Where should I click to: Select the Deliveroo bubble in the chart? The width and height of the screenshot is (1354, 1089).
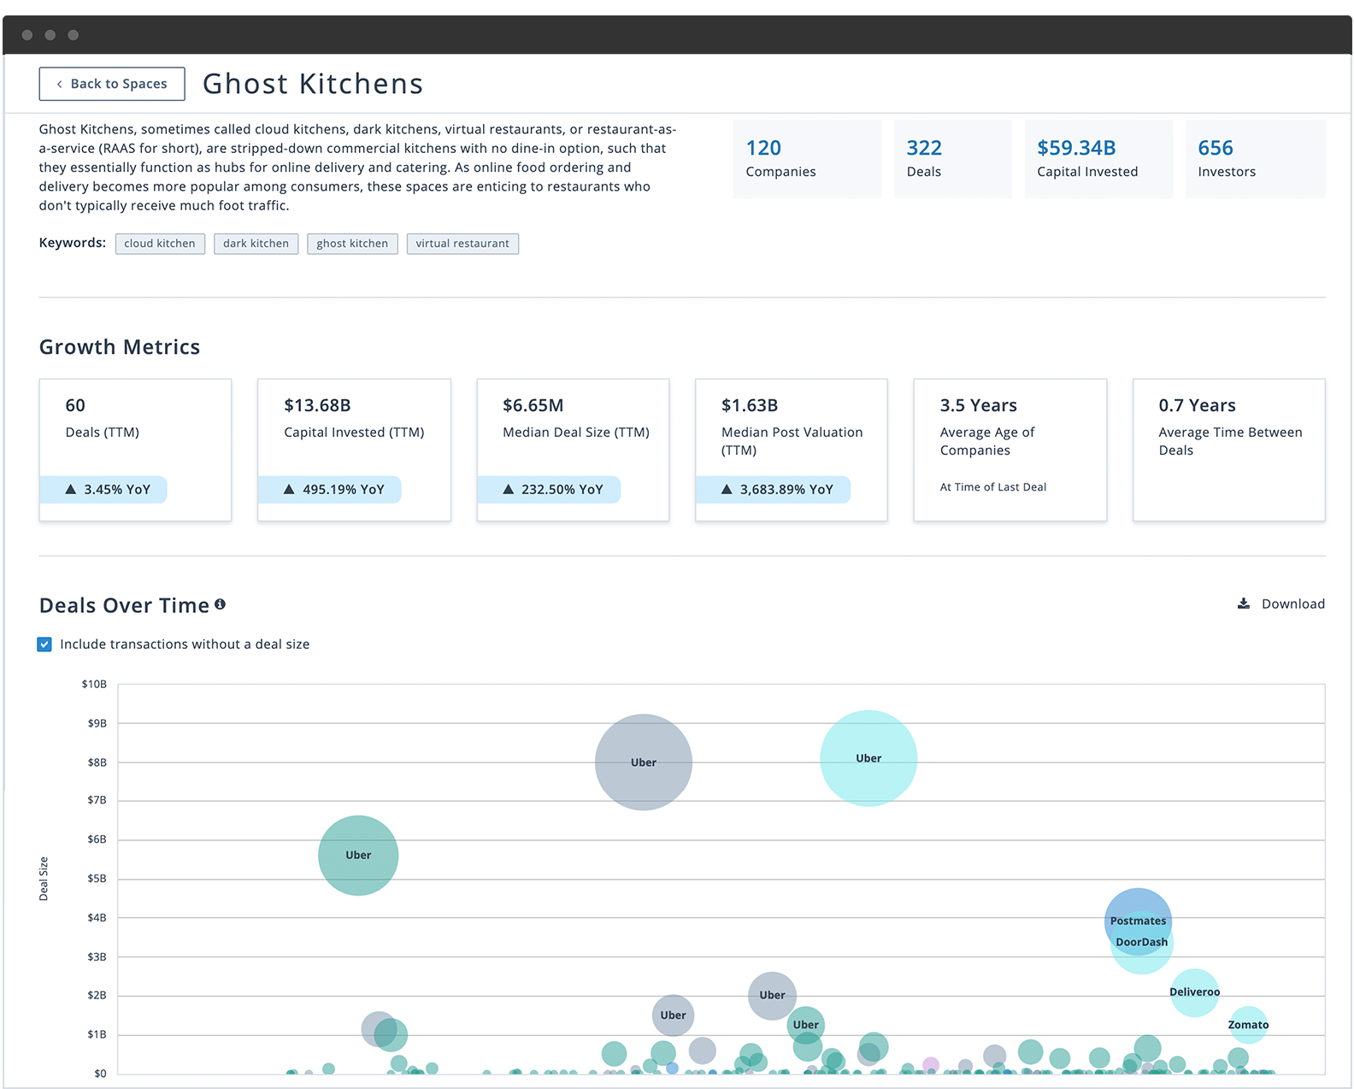pos(1194,992)
